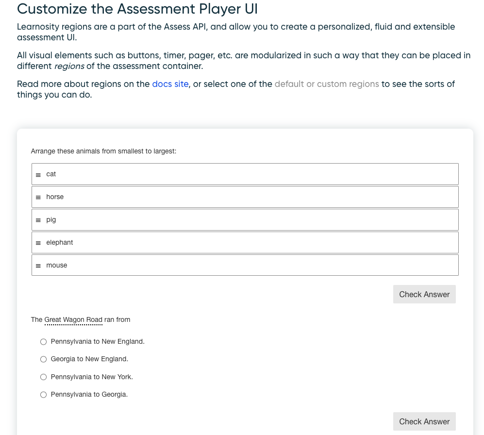484x435 pixels.
Task: Select the Pennsylvania to New York option
Action: 43,377
